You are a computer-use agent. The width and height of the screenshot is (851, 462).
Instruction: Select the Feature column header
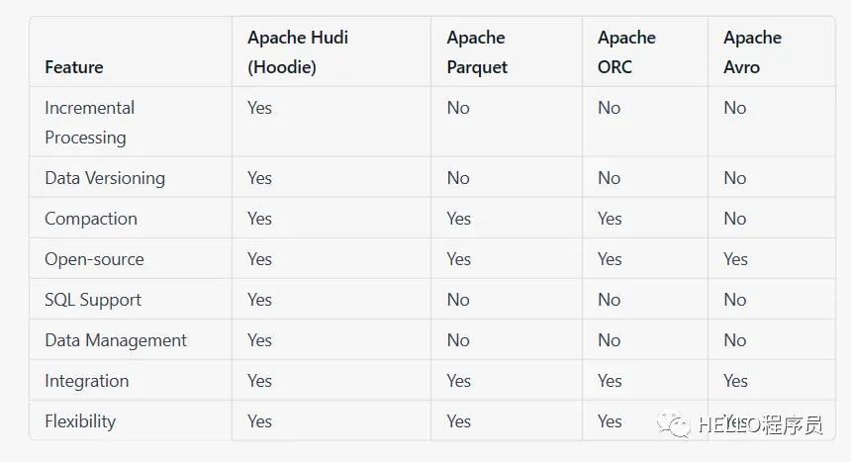pyautogui.click(x=74, y=67)
